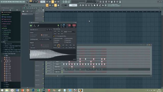Toggle wait for input recording icon
163x92 pixels.
coord(50,2)
